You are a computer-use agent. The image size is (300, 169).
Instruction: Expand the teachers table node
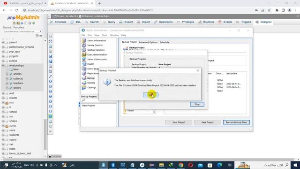pos(7,83)
